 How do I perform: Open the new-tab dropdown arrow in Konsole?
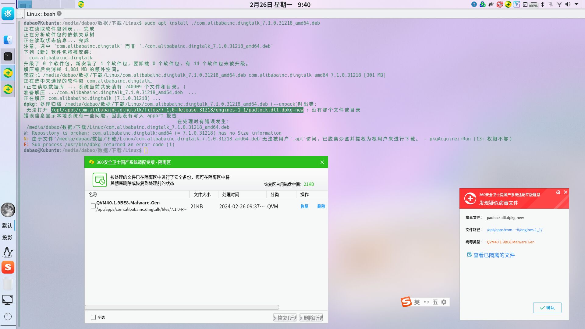coord(22,17)
